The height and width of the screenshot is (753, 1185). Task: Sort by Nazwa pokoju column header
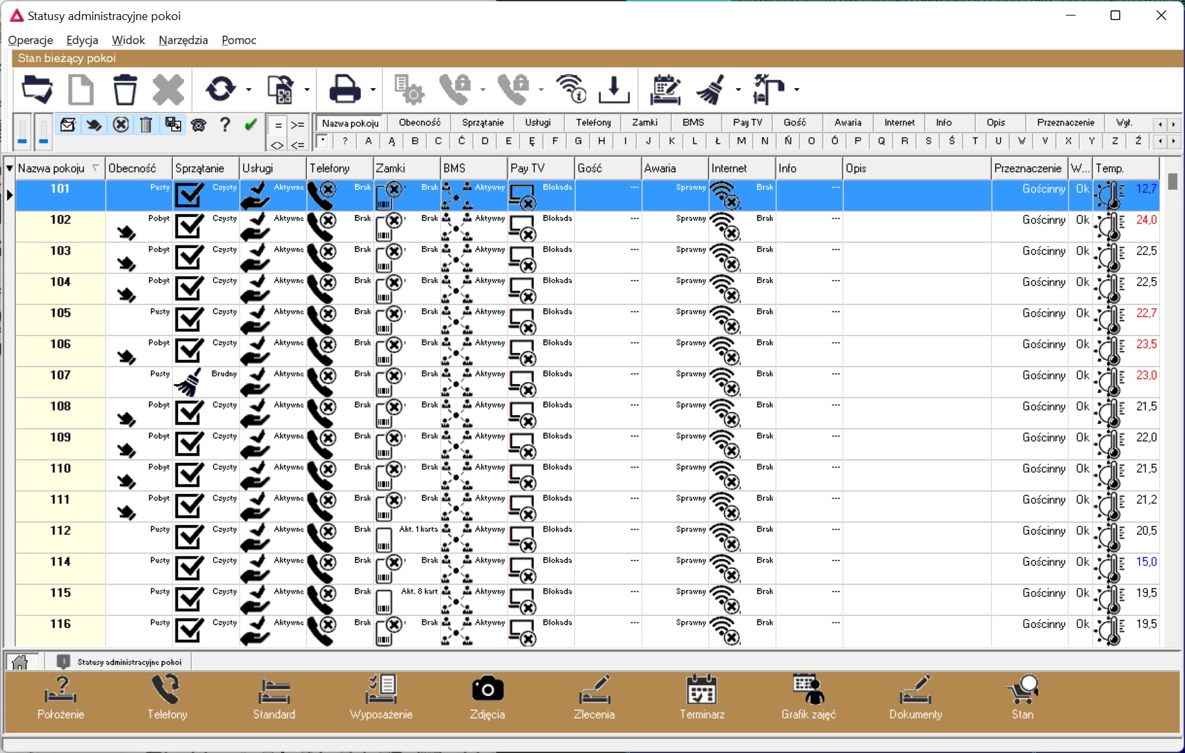pos(60,168)
